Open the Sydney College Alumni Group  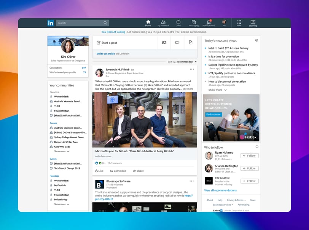tap(67, 137)
